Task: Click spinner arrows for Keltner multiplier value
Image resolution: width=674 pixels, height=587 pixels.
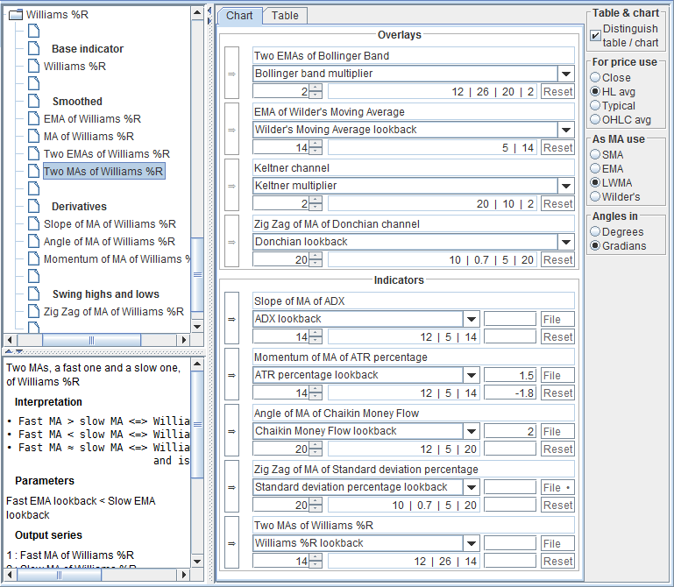Action: [316, 203]
